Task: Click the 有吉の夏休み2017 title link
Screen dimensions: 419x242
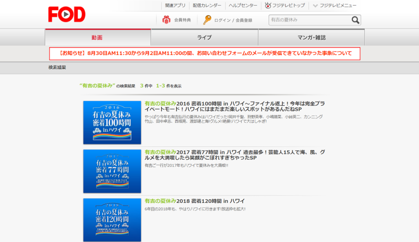Action: coord(235,155)
